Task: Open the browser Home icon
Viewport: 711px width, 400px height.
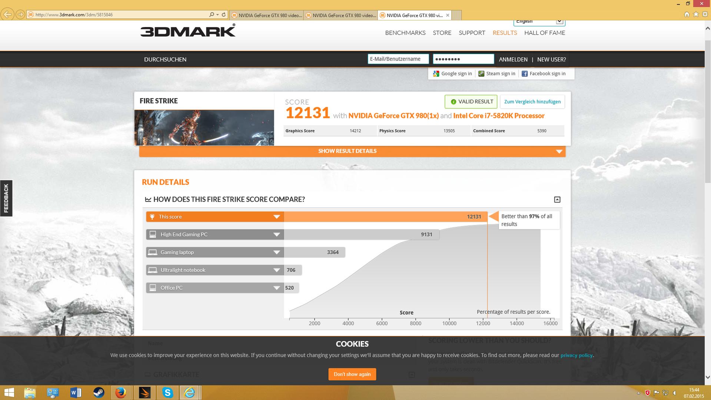Action: 687,14
